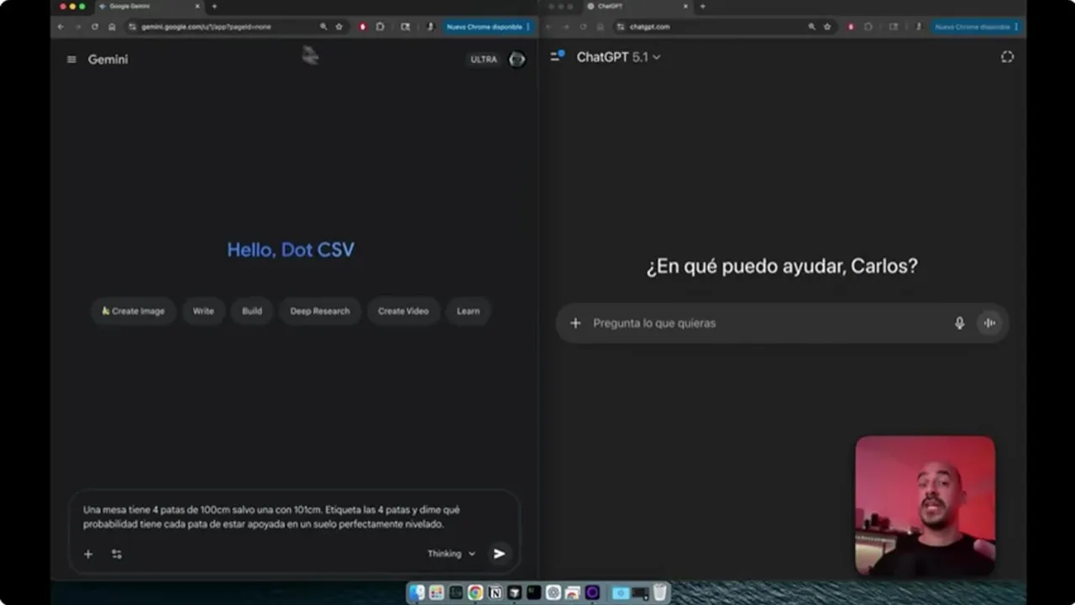Click the Gemini account avatar

517,59
